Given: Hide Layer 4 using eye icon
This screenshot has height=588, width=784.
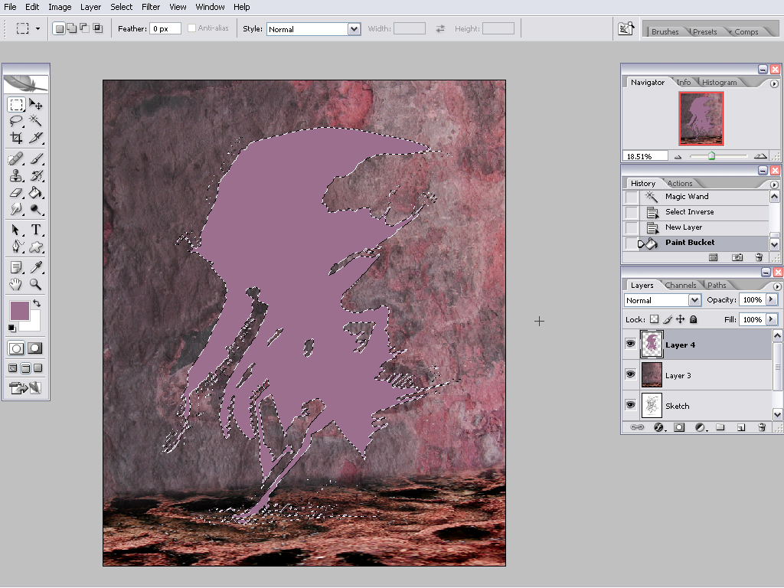Looking at the screenshot, I should coord(631,344).
